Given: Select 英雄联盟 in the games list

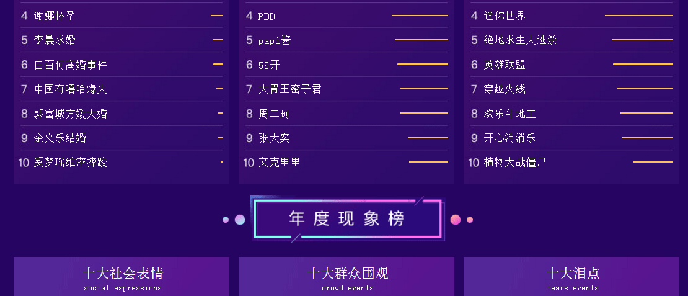Looking at the screenshot, I should pos(571,65).
